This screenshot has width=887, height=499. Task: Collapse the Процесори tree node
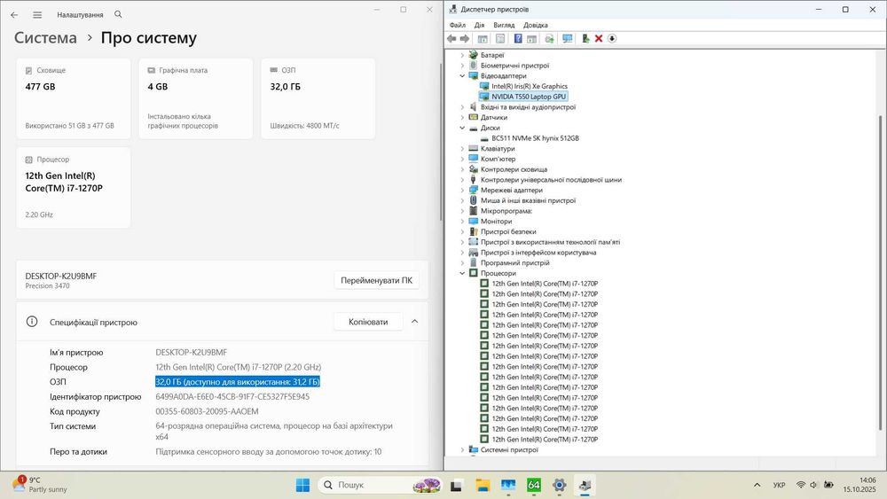pyautogui.click(x=462, y=273)
